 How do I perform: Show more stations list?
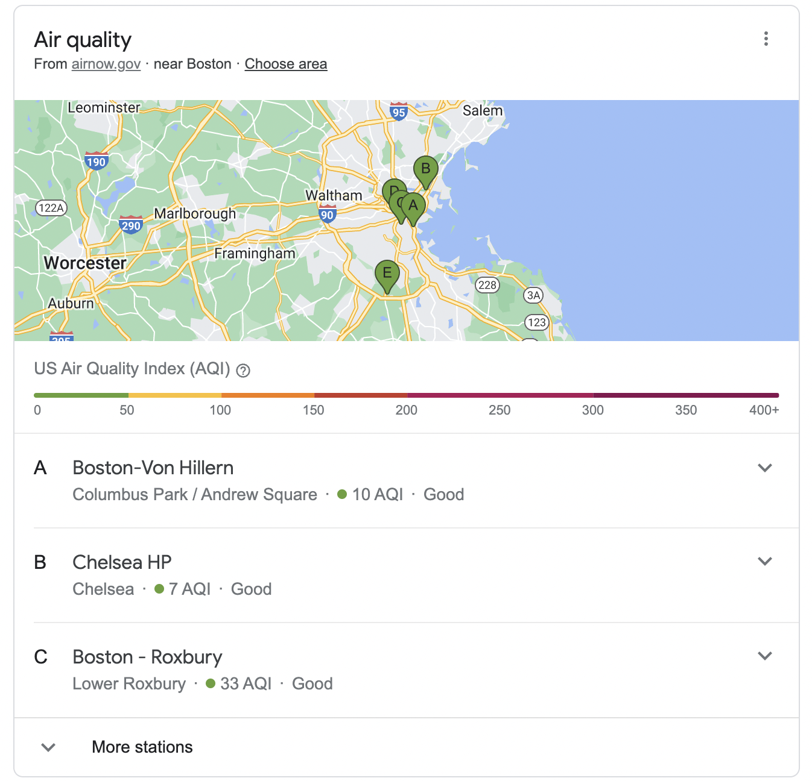142,747
